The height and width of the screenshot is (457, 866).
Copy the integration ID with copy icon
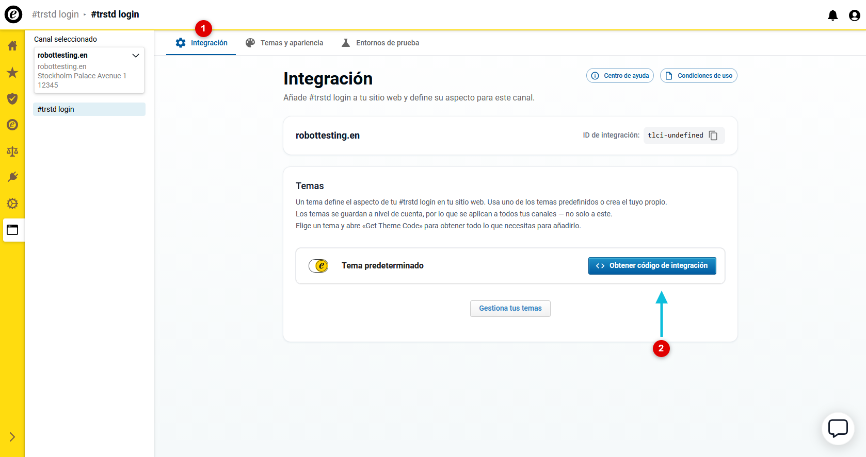713,136
